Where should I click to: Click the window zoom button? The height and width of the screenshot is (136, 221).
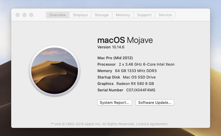(31, 15)
